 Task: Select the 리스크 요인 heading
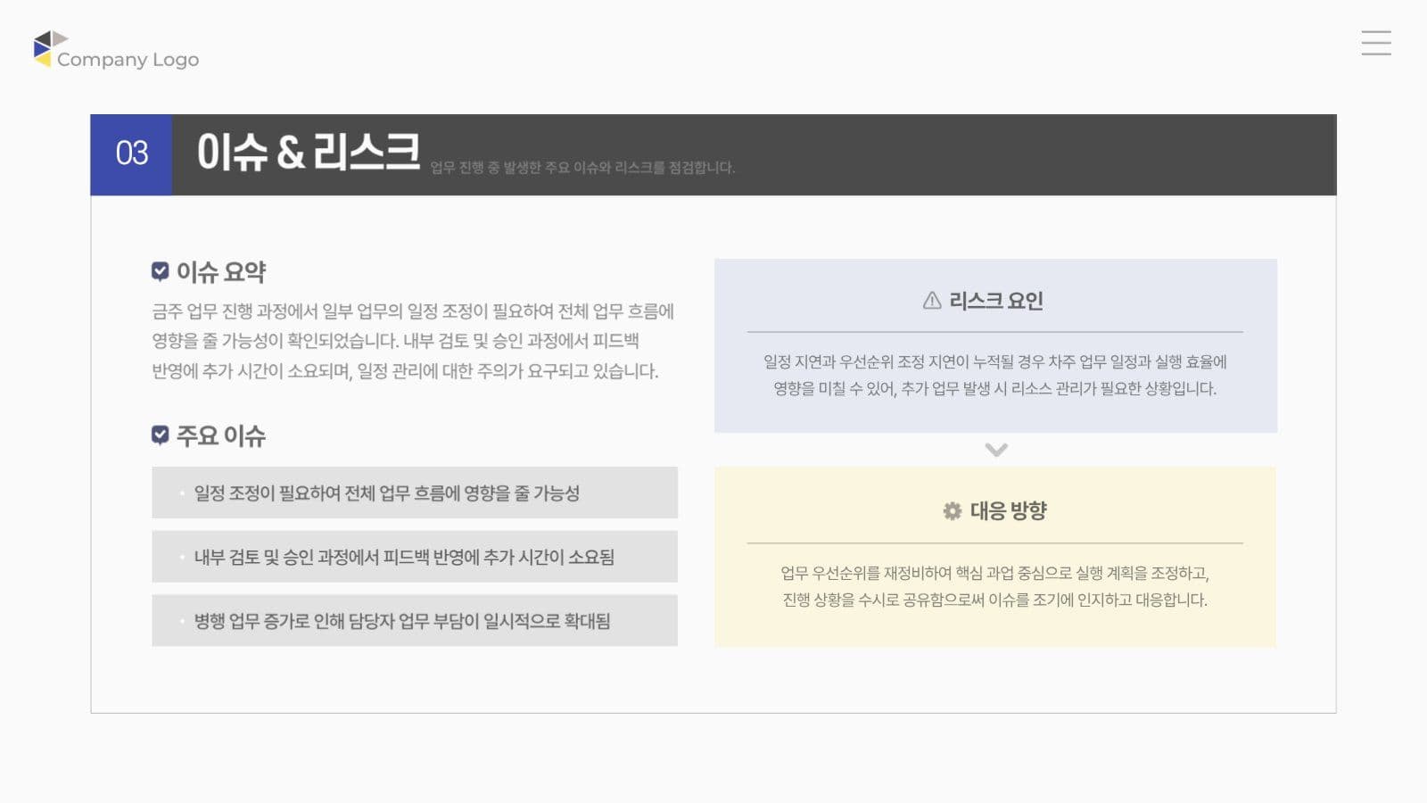point(996,301)
